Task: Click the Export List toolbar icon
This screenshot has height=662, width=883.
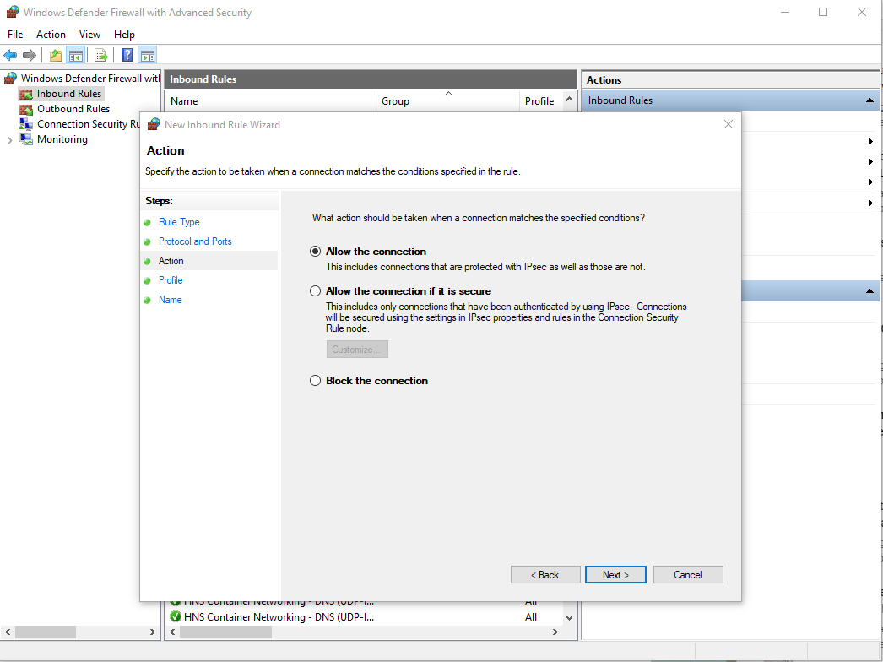Action: tap(101, 56)
